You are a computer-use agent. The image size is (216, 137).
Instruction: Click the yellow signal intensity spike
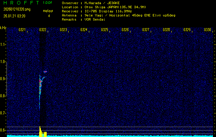click(40, 132)
